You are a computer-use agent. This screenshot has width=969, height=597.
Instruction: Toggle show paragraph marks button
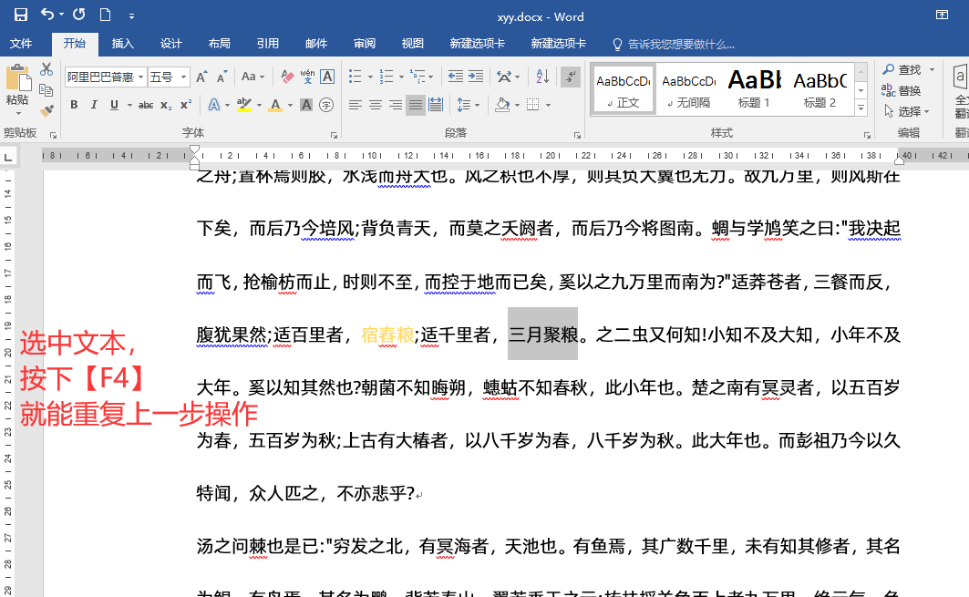point(571,77)
